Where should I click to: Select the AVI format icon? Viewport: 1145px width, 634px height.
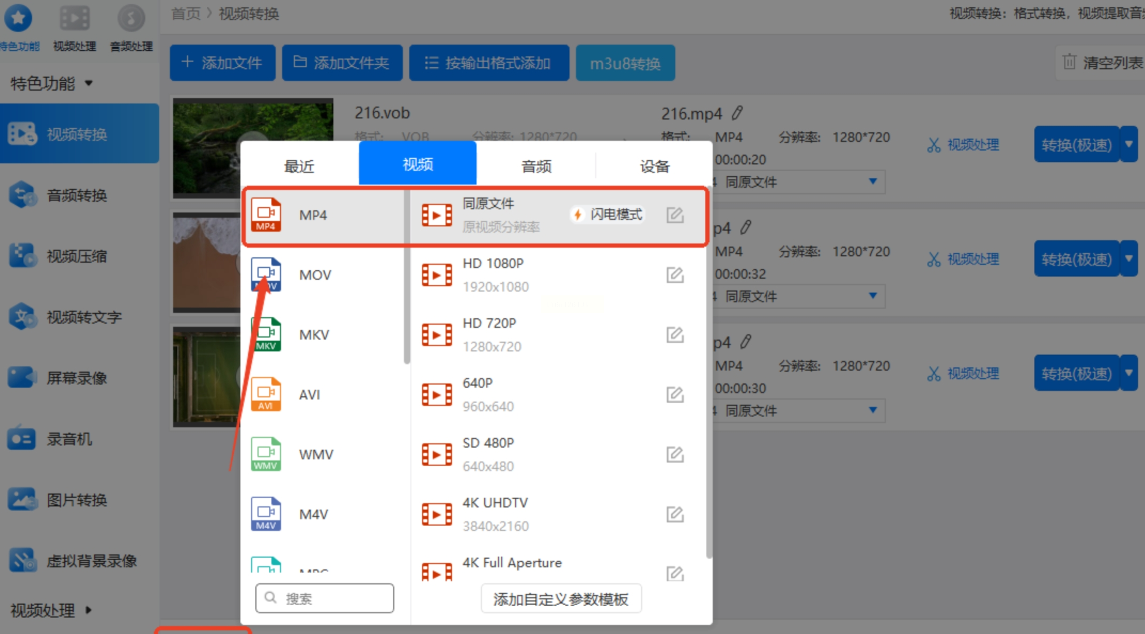(266, 394)
